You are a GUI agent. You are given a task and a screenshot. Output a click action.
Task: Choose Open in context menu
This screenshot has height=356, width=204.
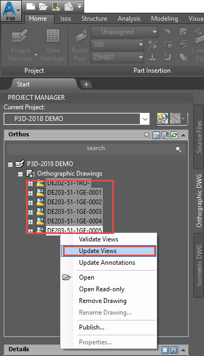click(x=109, y=277)
